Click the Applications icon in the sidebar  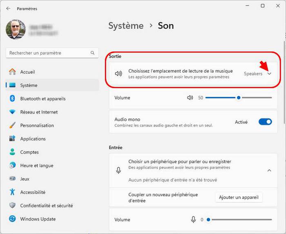[12, 139]
